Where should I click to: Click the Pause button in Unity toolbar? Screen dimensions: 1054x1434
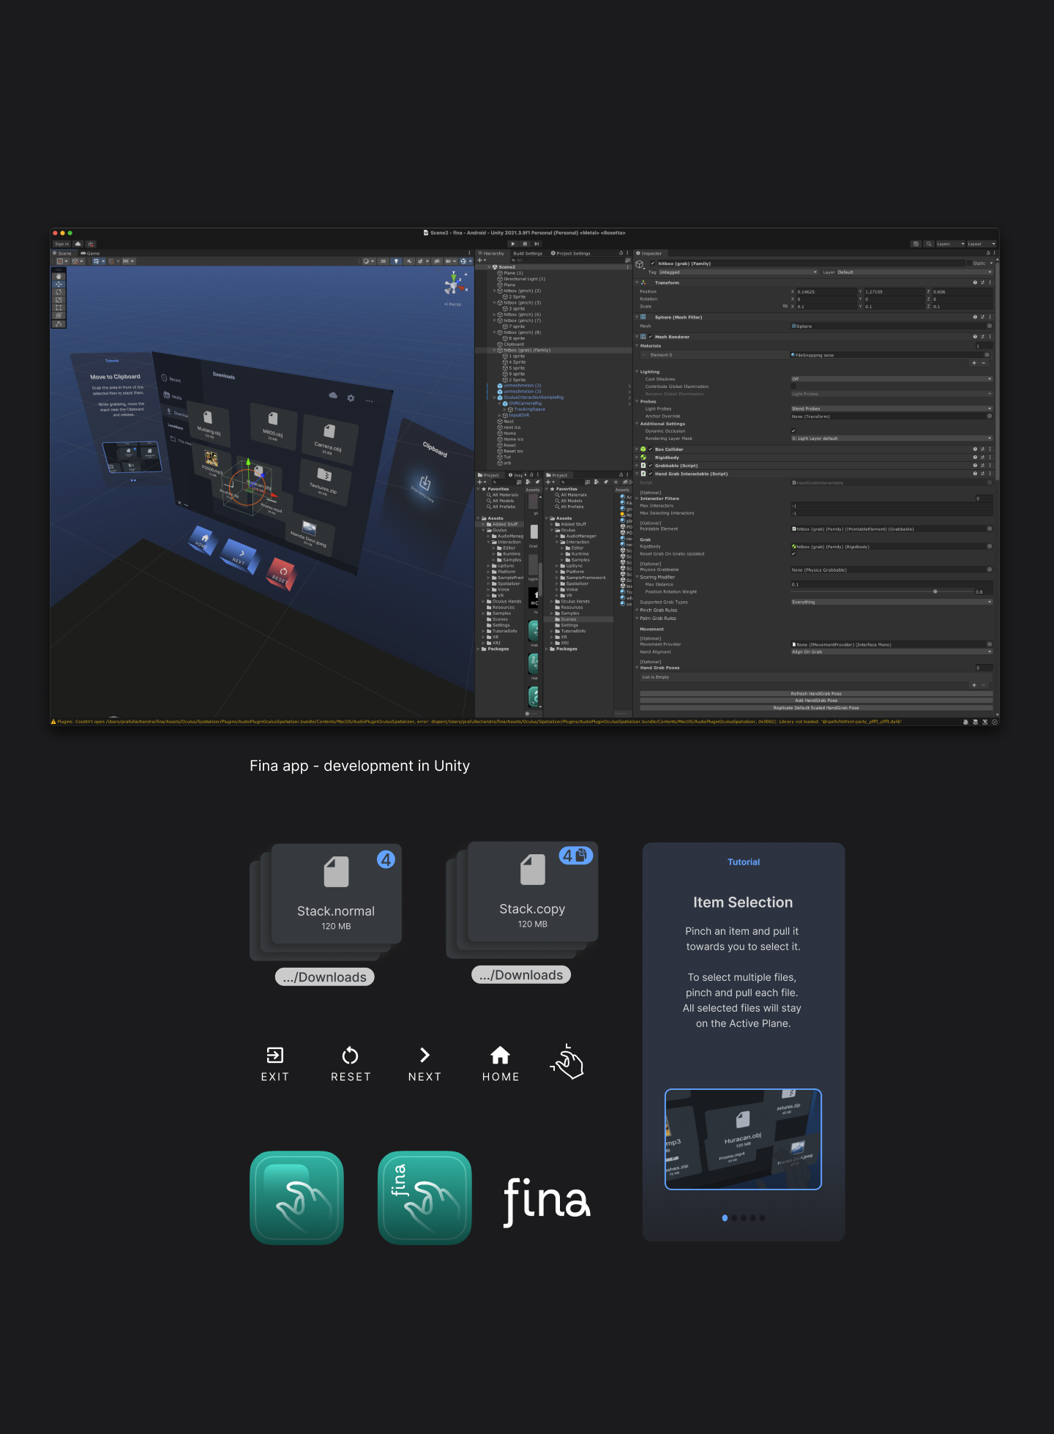[x=525, y=244]
